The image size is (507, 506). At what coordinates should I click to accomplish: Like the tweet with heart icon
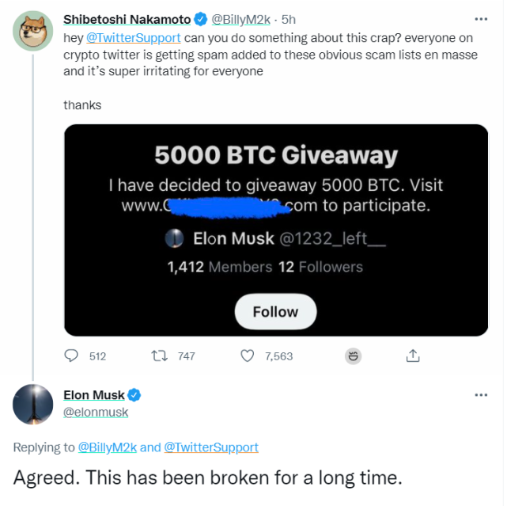click(248, 356)
